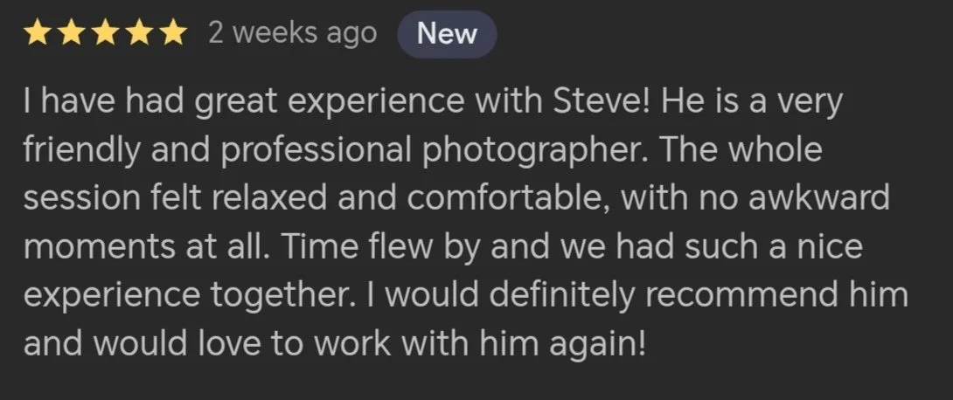Click the word "awkward" in the third line
Viewport: 953px width, 400px height.
pyautogui.click(x=818, y=199)
